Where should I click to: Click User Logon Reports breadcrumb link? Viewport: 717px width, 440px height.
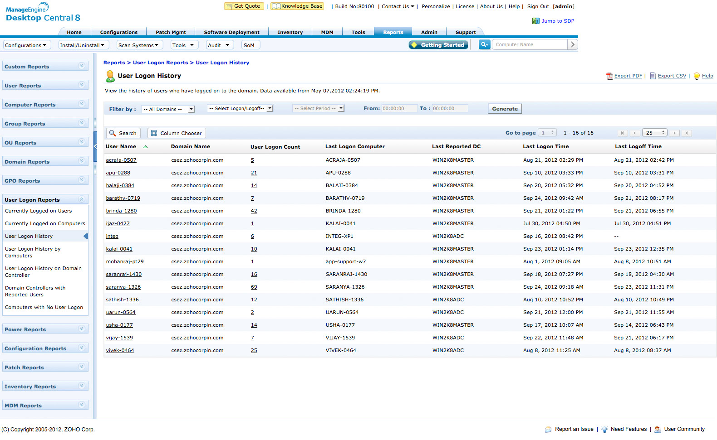pos(160,63)
